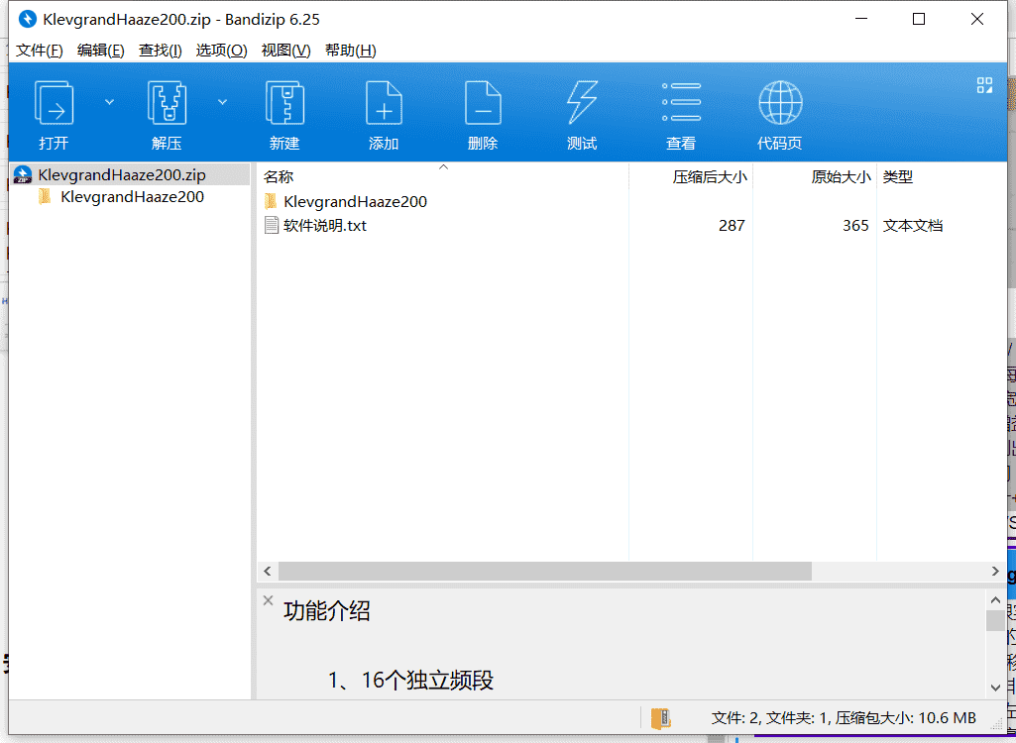Screen dimensions: 1016x743
Task: Click the New archive (新建) icon
Action: coord(284,102)
